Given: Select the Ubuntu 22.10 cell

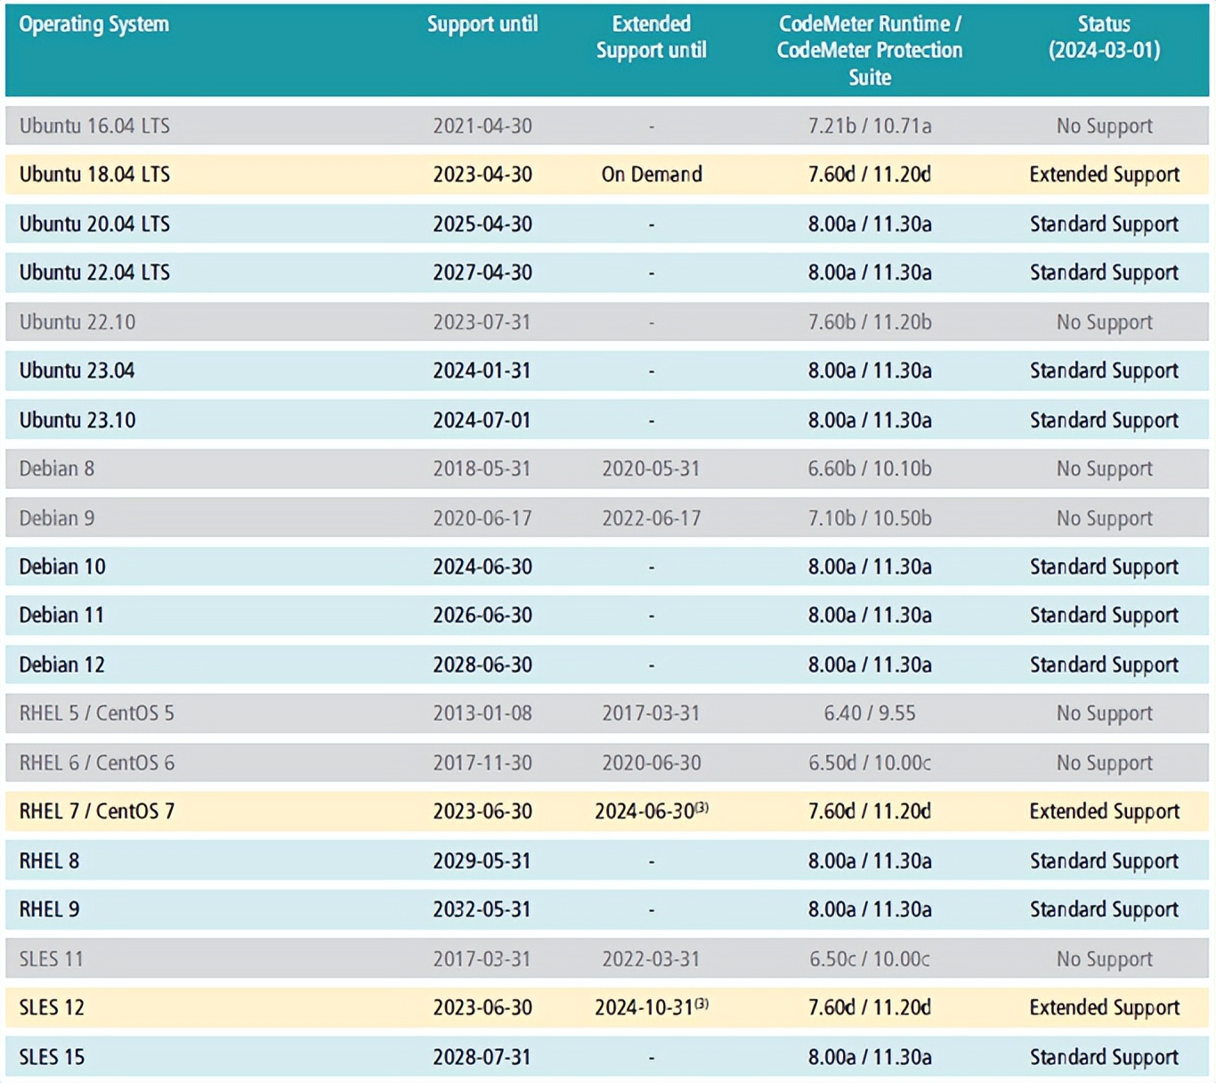Looking at the screenshot, I should click(x=77, y=322).
